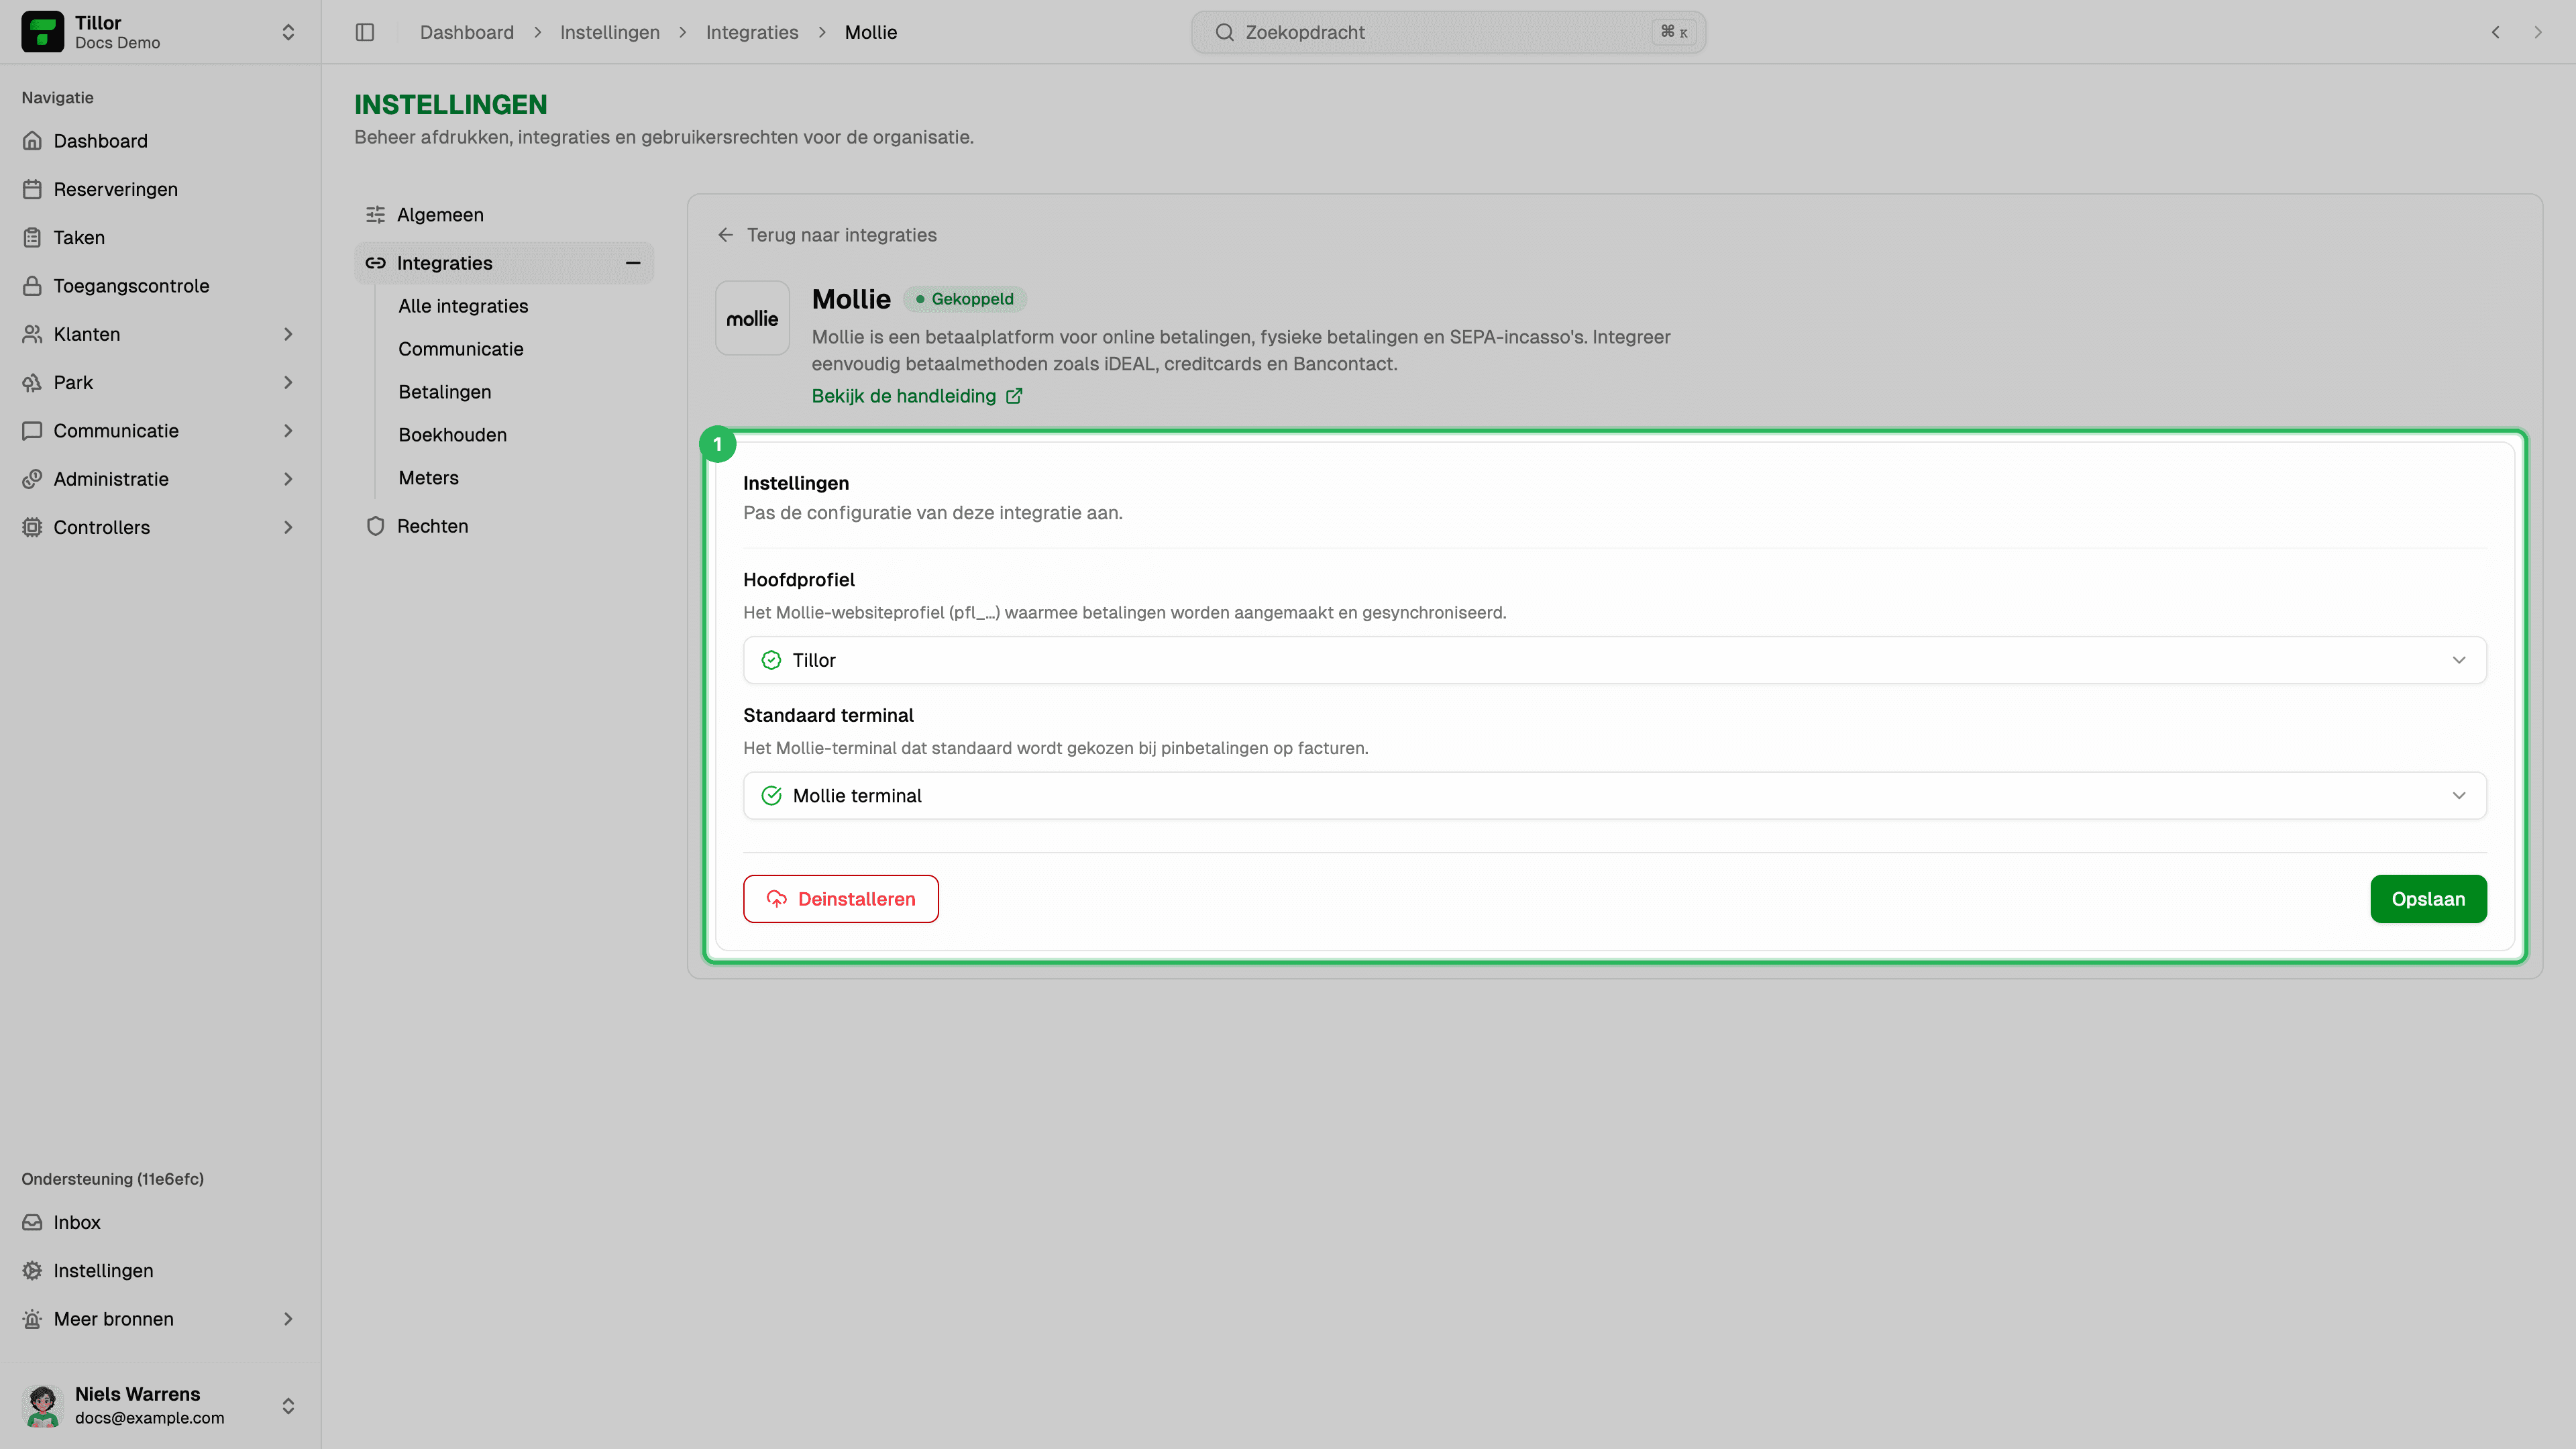Open the Rechten settings section

point(504,526)
